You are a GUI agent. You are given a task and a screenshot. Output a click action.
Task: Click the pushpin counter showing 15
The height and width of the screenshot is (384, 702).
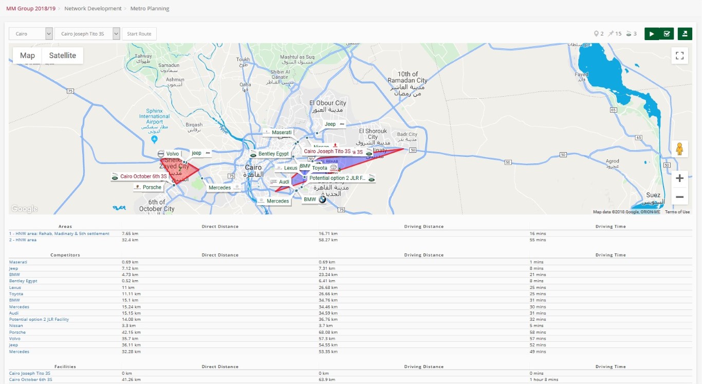(611, 34)
